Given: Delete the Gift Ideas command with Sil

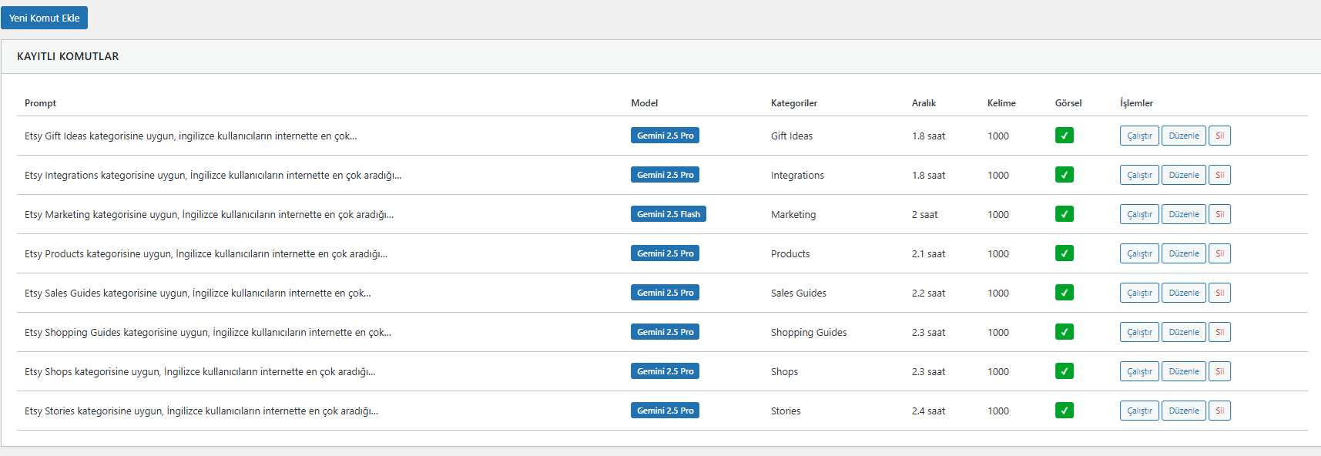Looking at the screenshot, I should coord(1219,136).
